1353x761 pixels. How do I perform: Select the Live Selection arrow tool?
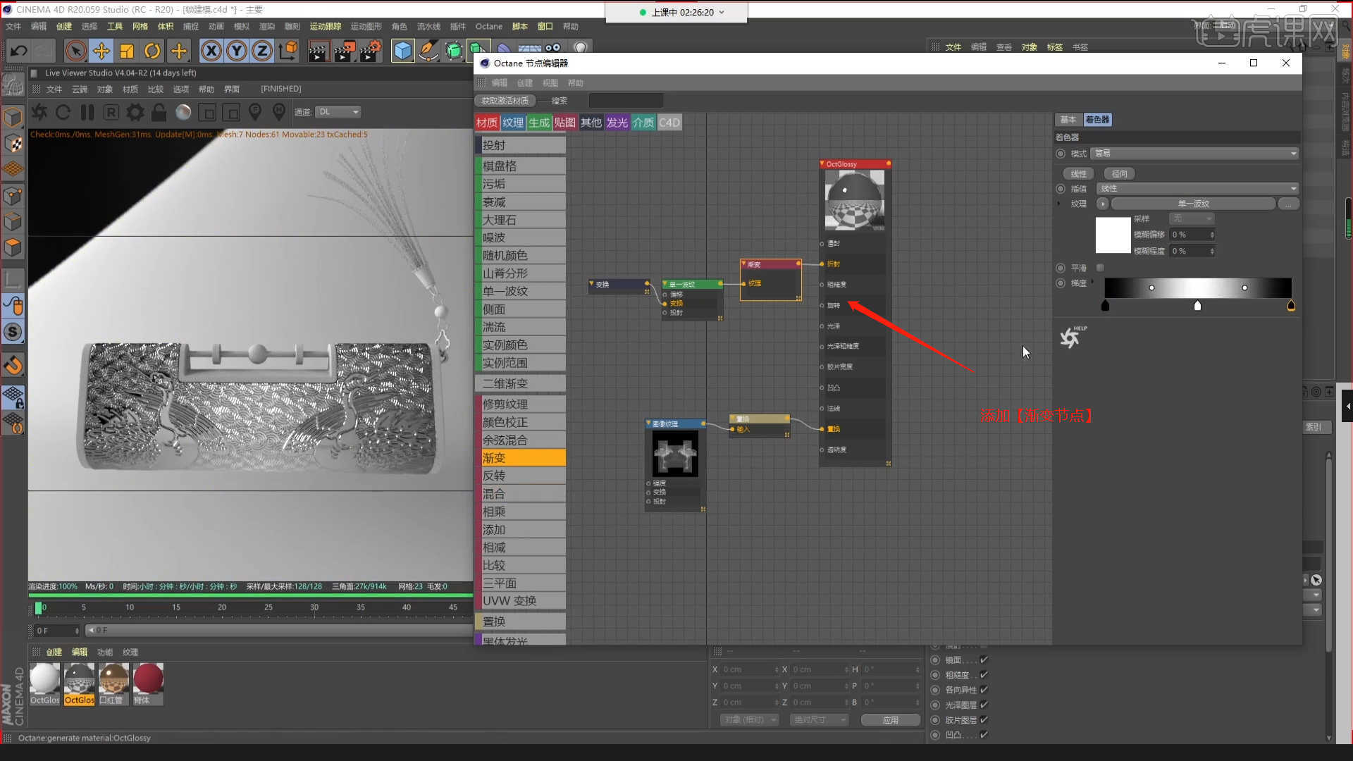tap(76, 51)
